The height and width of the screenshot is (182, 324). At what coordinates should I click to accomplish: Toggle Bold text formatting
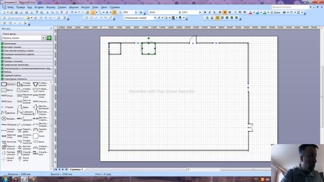point(205,12)
